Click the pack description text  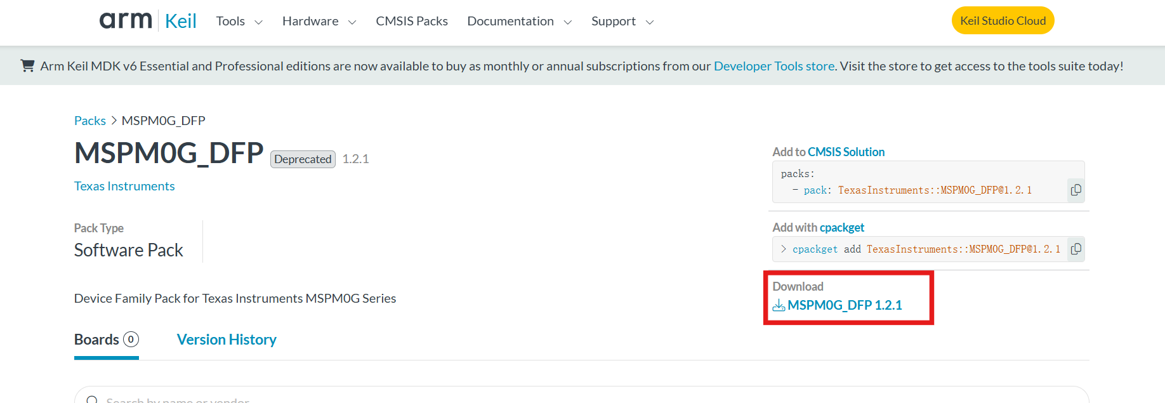235,298
